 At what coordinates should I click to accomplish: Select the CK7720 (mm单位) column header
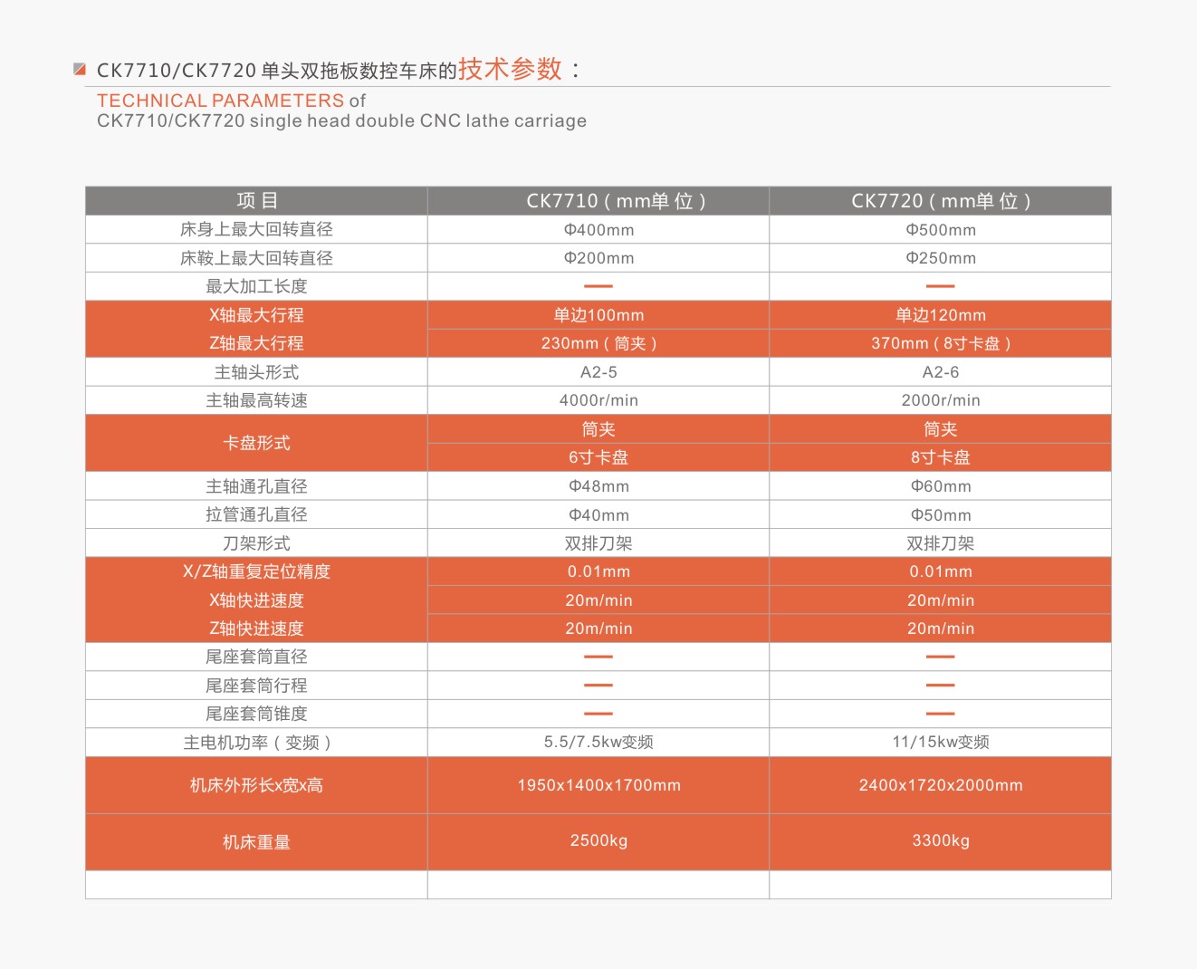click(x=941, y=201)
